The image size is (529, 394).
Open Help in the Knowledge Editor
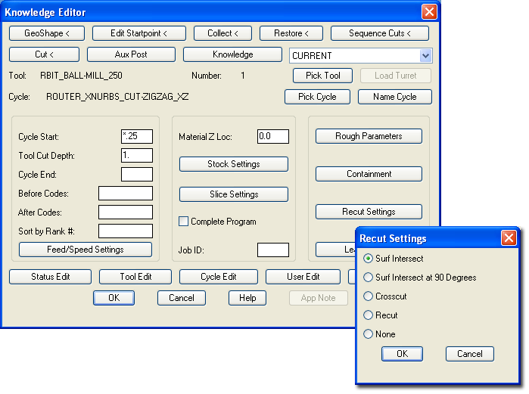tap(247, 298)
